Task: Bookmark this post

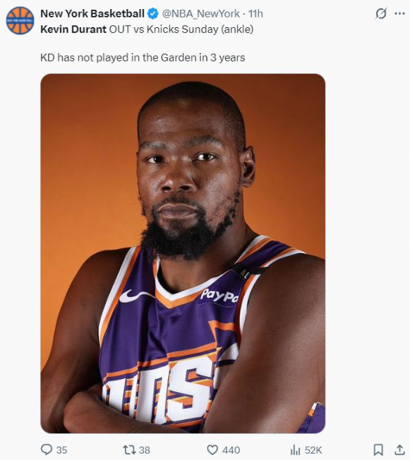Action: (378, 450)
